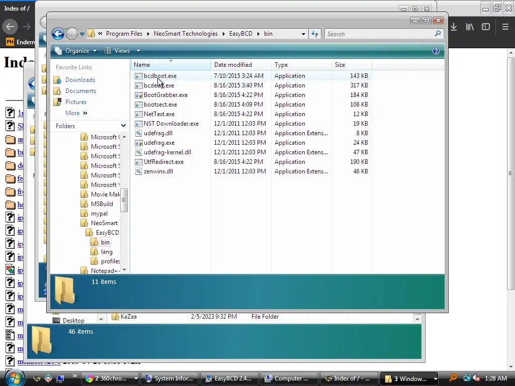Open the recent pages dropdown arrow
This screenshot has height=386, width=515.
pos(82,34)
